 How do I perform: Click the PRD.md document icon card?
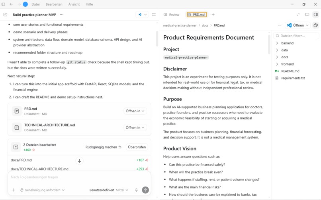17,111
